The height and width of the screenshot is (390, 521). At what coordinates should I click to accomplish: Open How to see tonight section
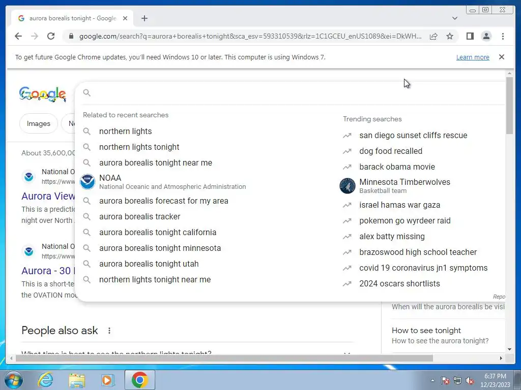tap(448, 335)
